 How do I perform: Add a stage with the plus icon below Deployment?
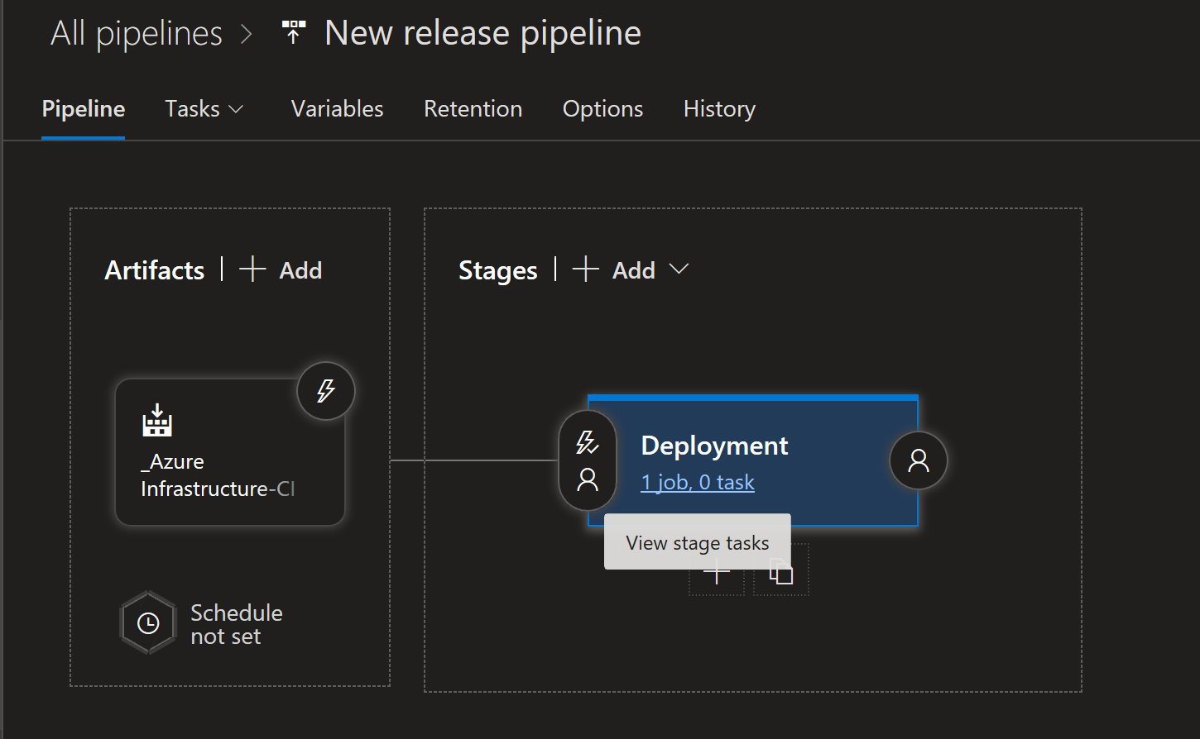(x=717, y=573)
